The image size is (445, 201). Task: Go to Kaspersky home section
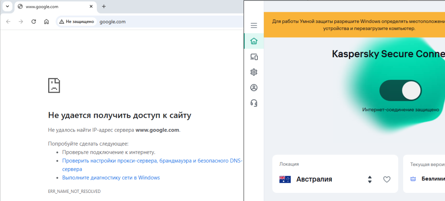click(x=254, y=41)
